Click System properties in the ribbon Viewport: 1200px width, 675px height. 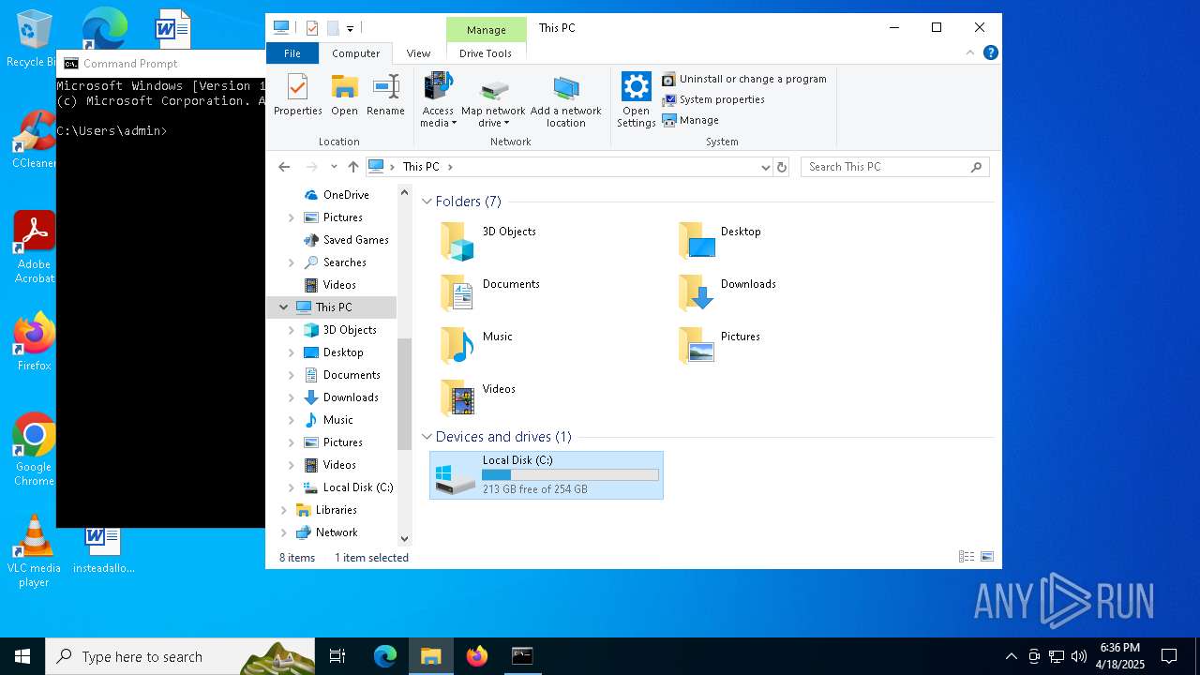[x=713, y=99]
